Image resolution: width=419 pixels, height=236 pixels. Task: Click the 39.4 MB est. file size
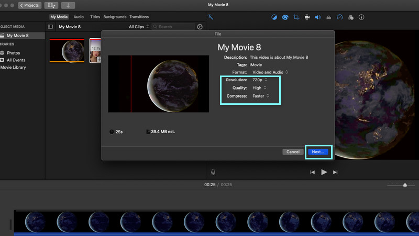pyautogui.click(x=163, y=132)
